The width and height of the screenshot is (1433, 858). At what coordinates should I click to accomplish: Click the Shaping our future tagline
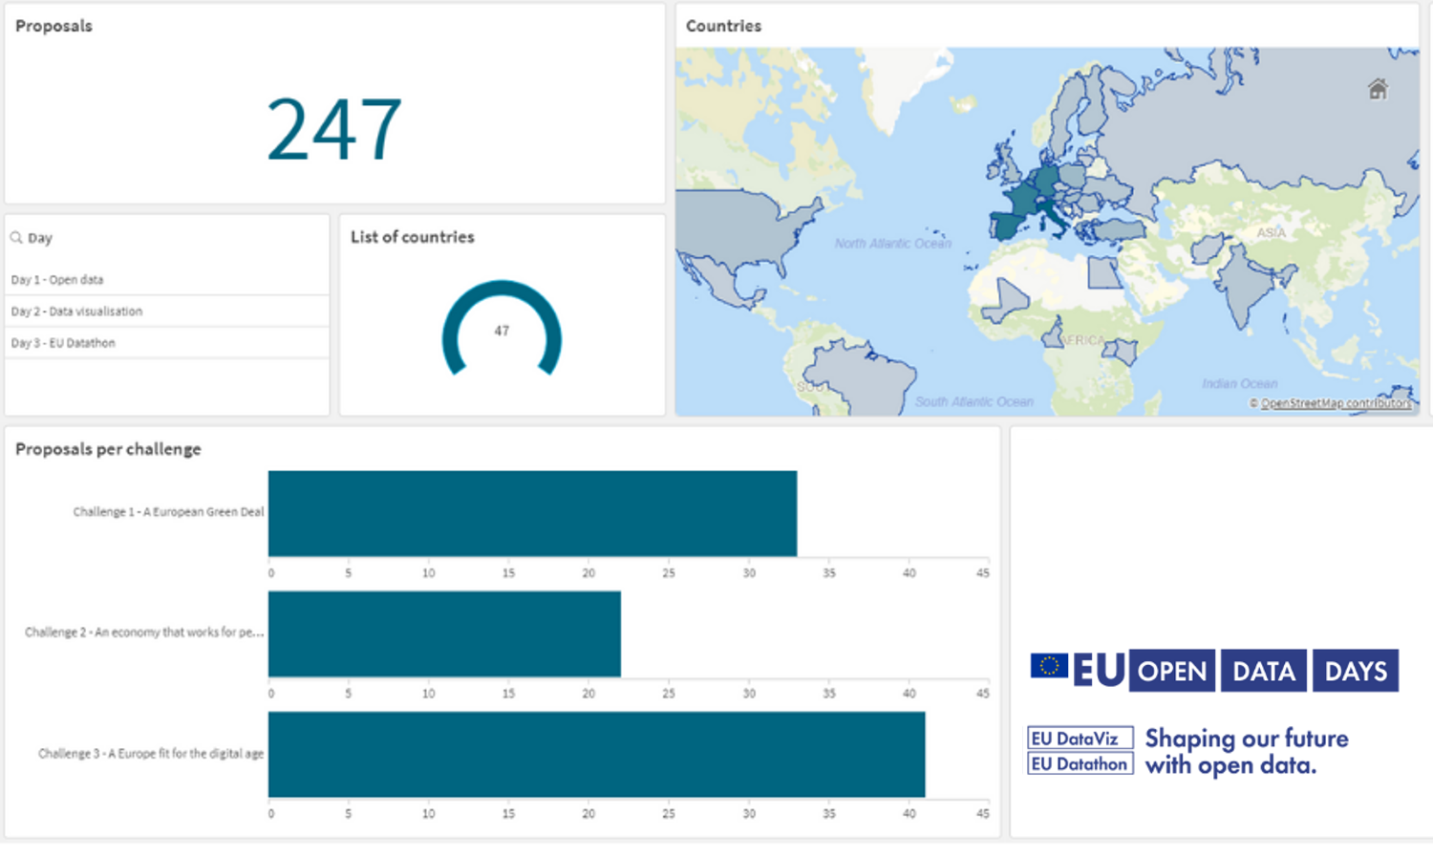pyautogui.click(x=1247, y=751)
